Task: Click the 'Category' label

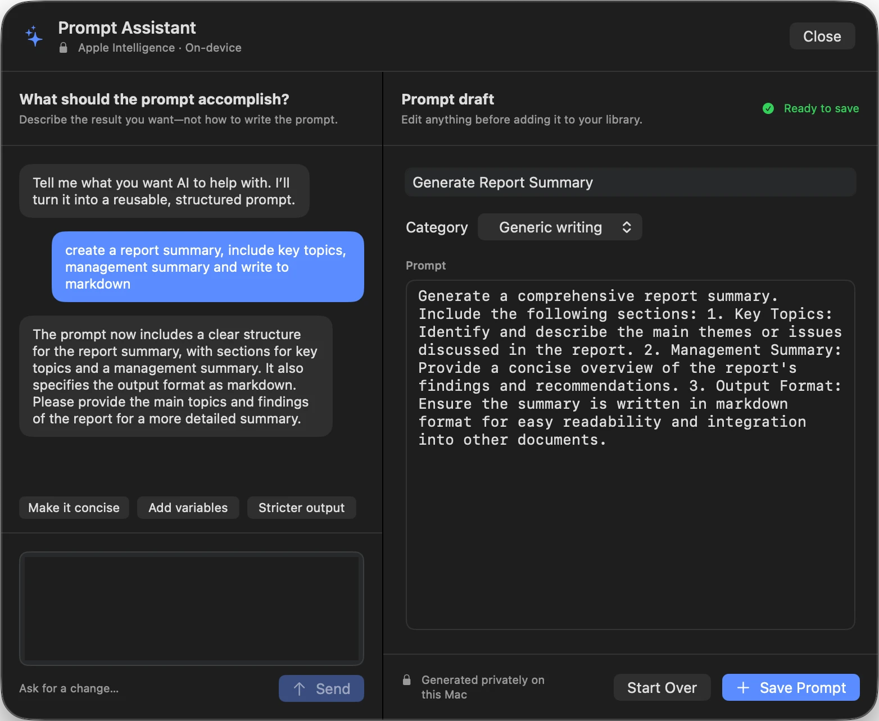Action: (x=437, y=227)
